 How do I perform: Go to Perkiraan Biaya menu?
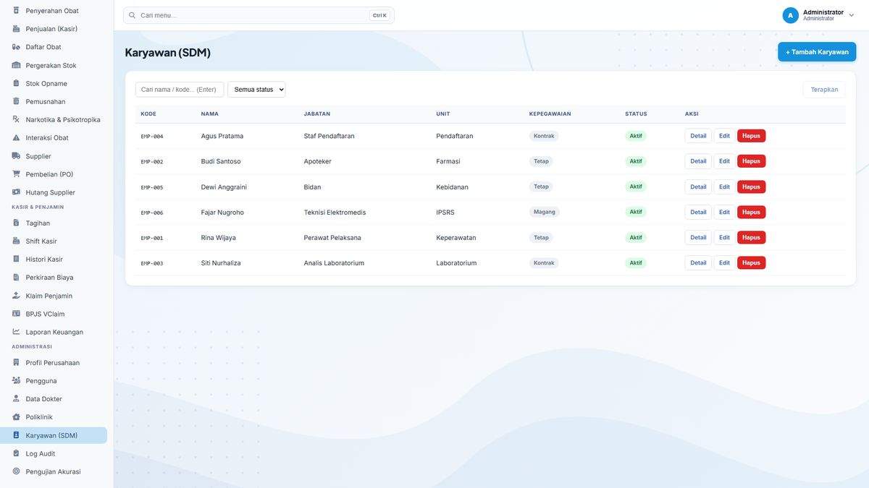pyautogui.click(x=54, y=278)
